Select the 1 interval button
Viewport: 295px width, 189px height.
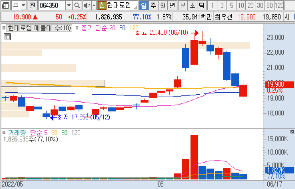pos(213,5)
